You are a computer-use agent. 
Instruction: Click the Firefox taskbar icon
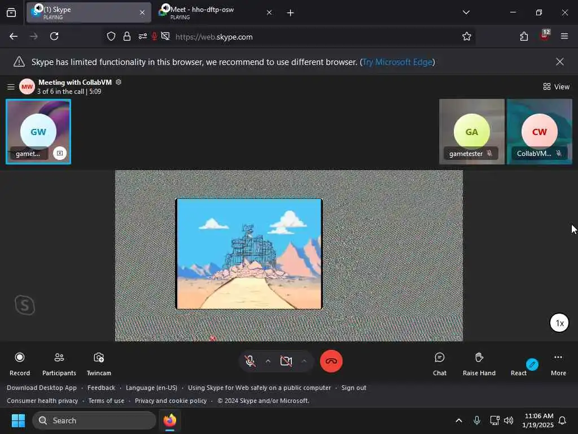pyautogui.click(x=169, y=420)
